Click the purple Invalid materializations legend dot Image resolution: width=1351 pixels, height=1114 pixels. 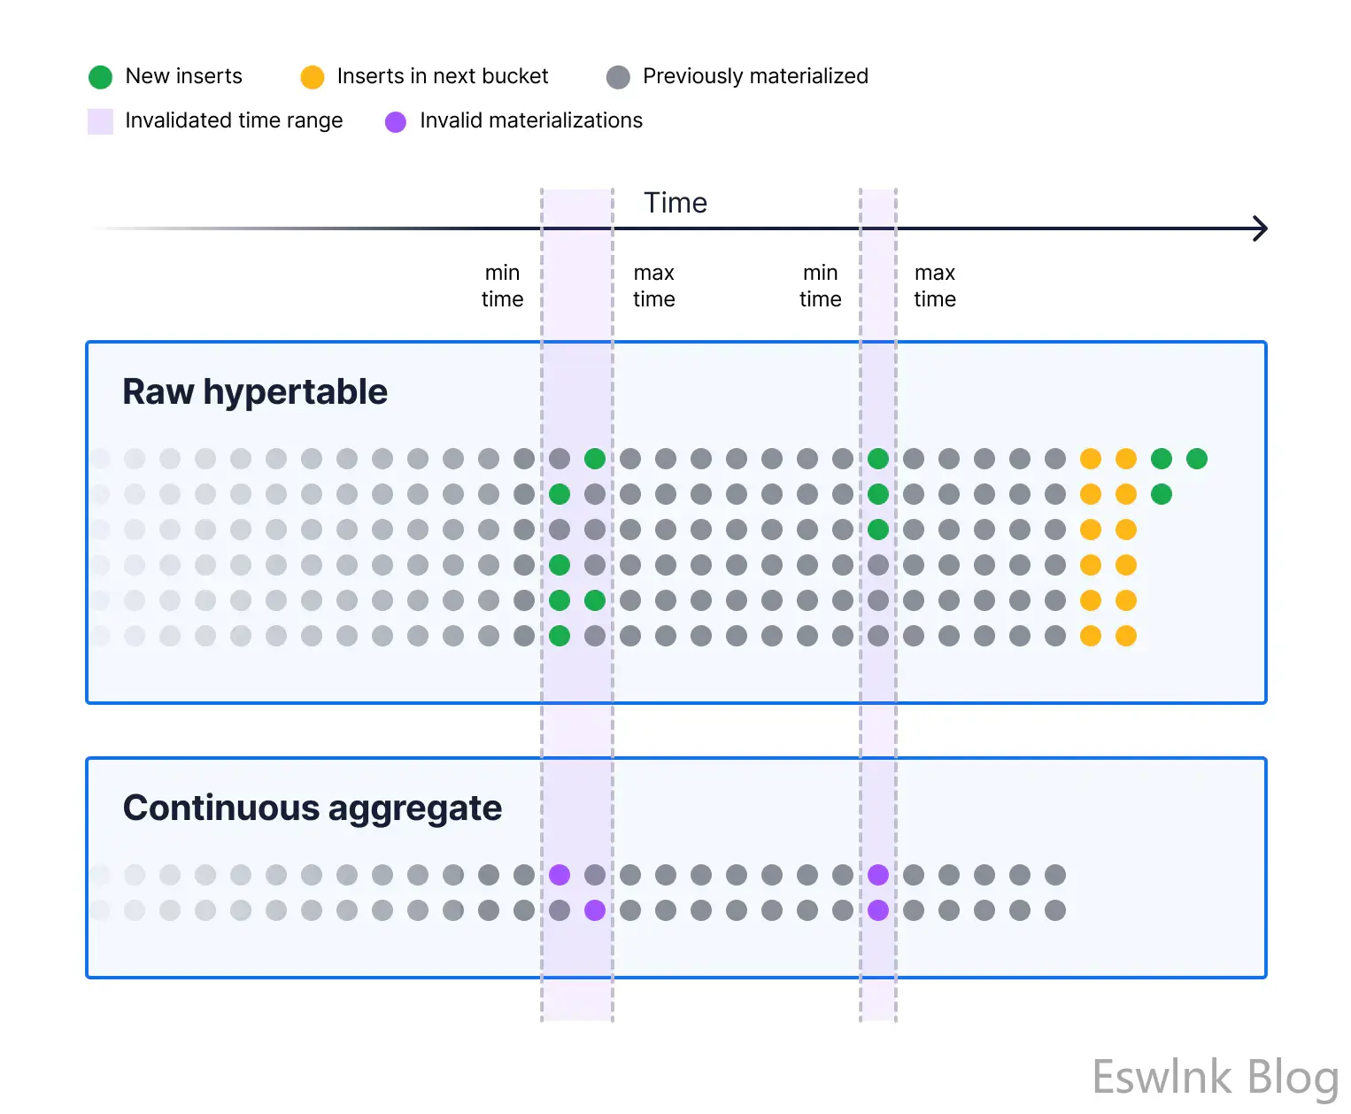point(396,121)
